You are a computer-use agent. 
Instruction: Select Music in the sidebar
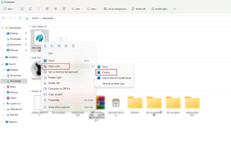click(x=13, y=87)
